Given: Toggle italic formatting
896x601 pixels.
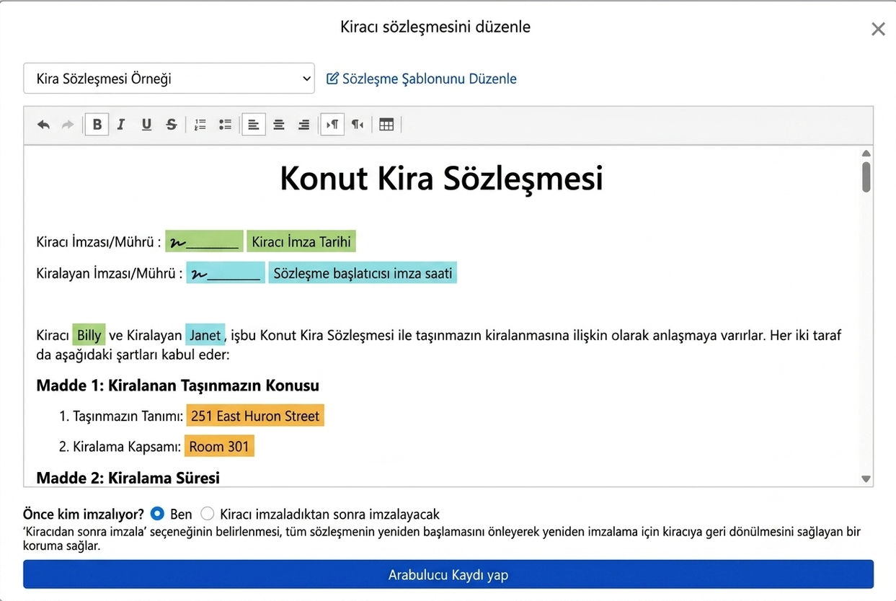Looking at the screenshot, I should [121, 125].
